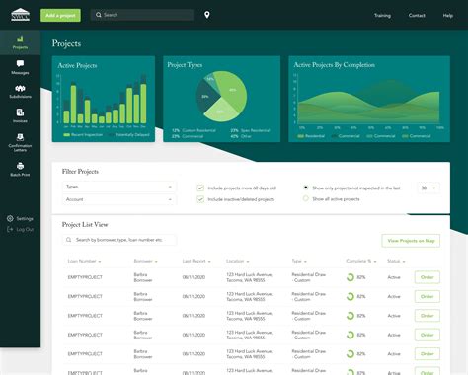This screenshot has width=468, height=375.
Task: Click the Residential legend swatch in completion chart
Action: [300, 136]
